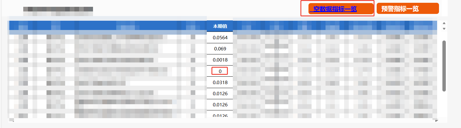The height and width of the screenshot is (128, 461).
Task: Select the cell showing 0.0564
Action: point(220,37)
